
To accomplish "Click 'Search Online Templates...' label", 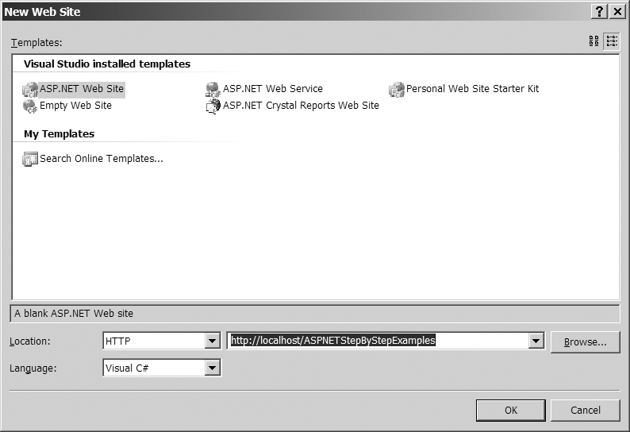I will [102, 159].
